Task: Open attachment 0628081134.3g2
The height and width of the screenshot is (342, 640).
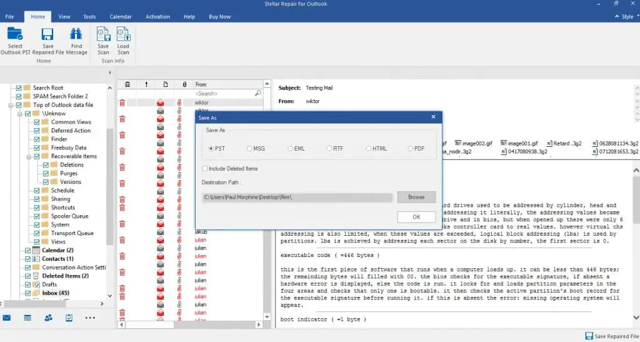Action: [615, 143]
